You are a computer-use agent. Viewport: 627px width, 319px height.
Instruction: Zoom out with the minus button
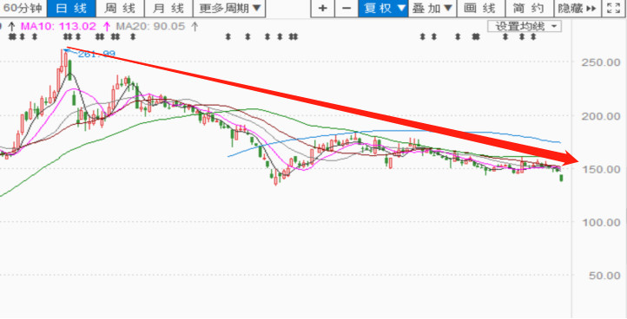[346, 8]
